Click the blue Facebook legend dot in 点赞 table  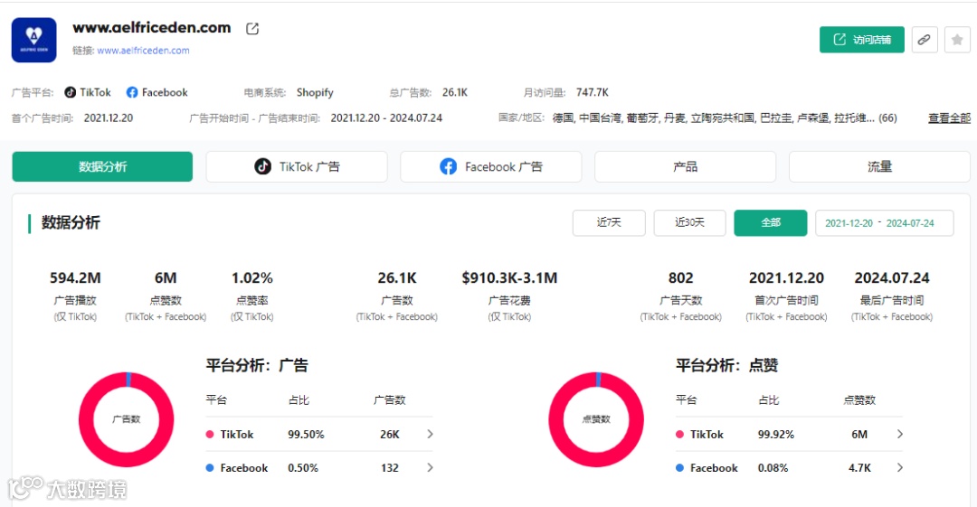(x=679, y=468)
